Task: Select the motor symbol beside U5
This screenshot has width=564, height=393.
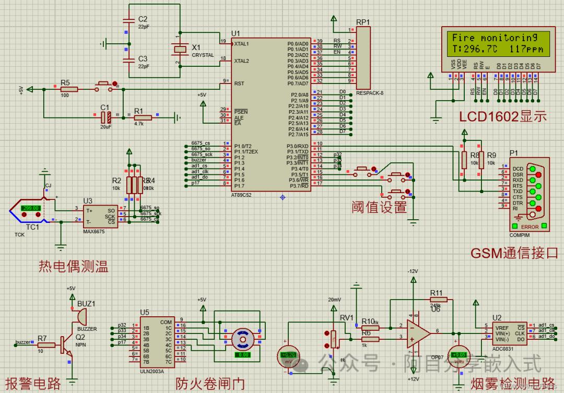Action: click(x=243, y=339)
